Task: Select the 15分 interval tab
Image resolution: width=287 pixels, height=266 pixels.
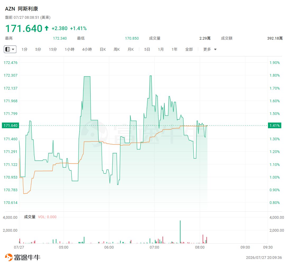Action: tap(53, 49)
